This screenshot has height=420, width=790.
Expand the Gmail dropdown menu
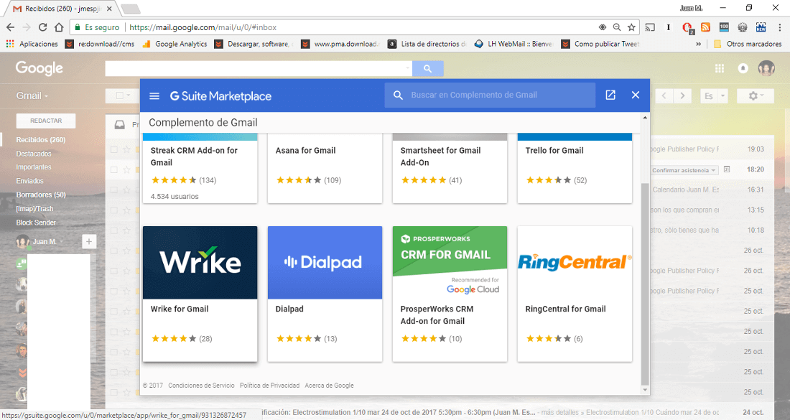click(32, 95)
